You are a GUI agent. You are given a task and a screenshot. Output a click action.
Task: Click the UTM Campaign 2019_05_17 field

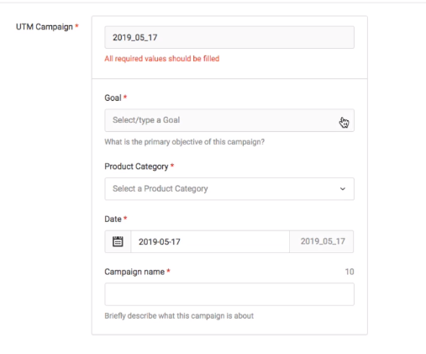pos(229,37)
